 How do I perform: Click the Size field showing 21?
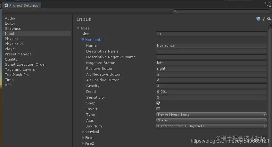point(211,34)
